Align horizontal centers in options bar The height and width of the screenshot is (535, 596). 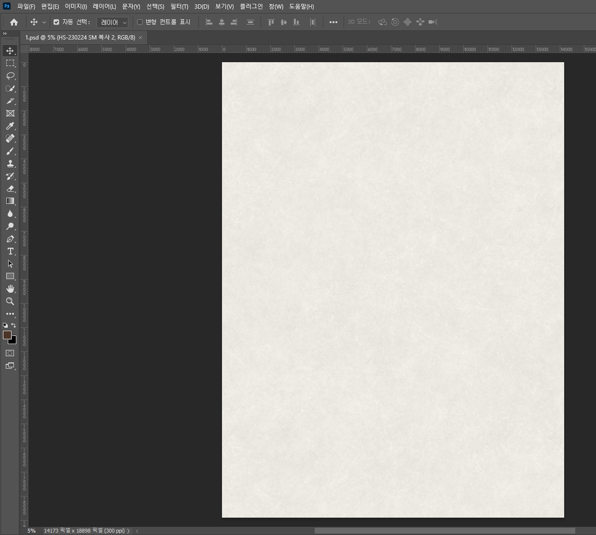(222, 22)
